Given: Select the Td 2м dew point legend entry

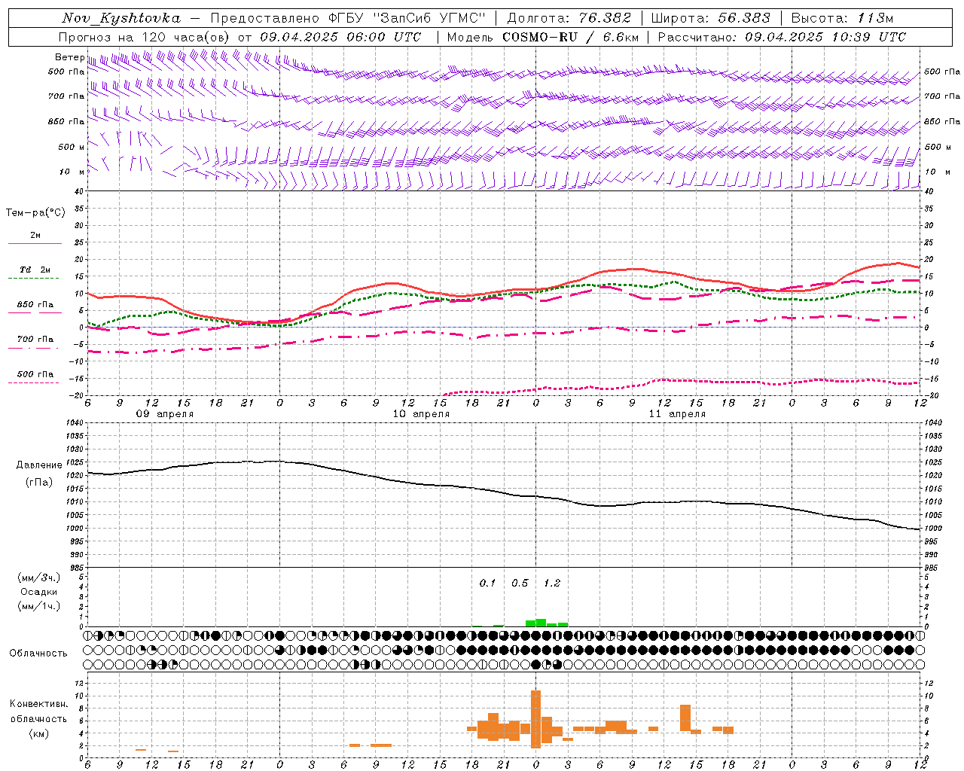Looking at the screenshot, I should [x=35, y=270].
